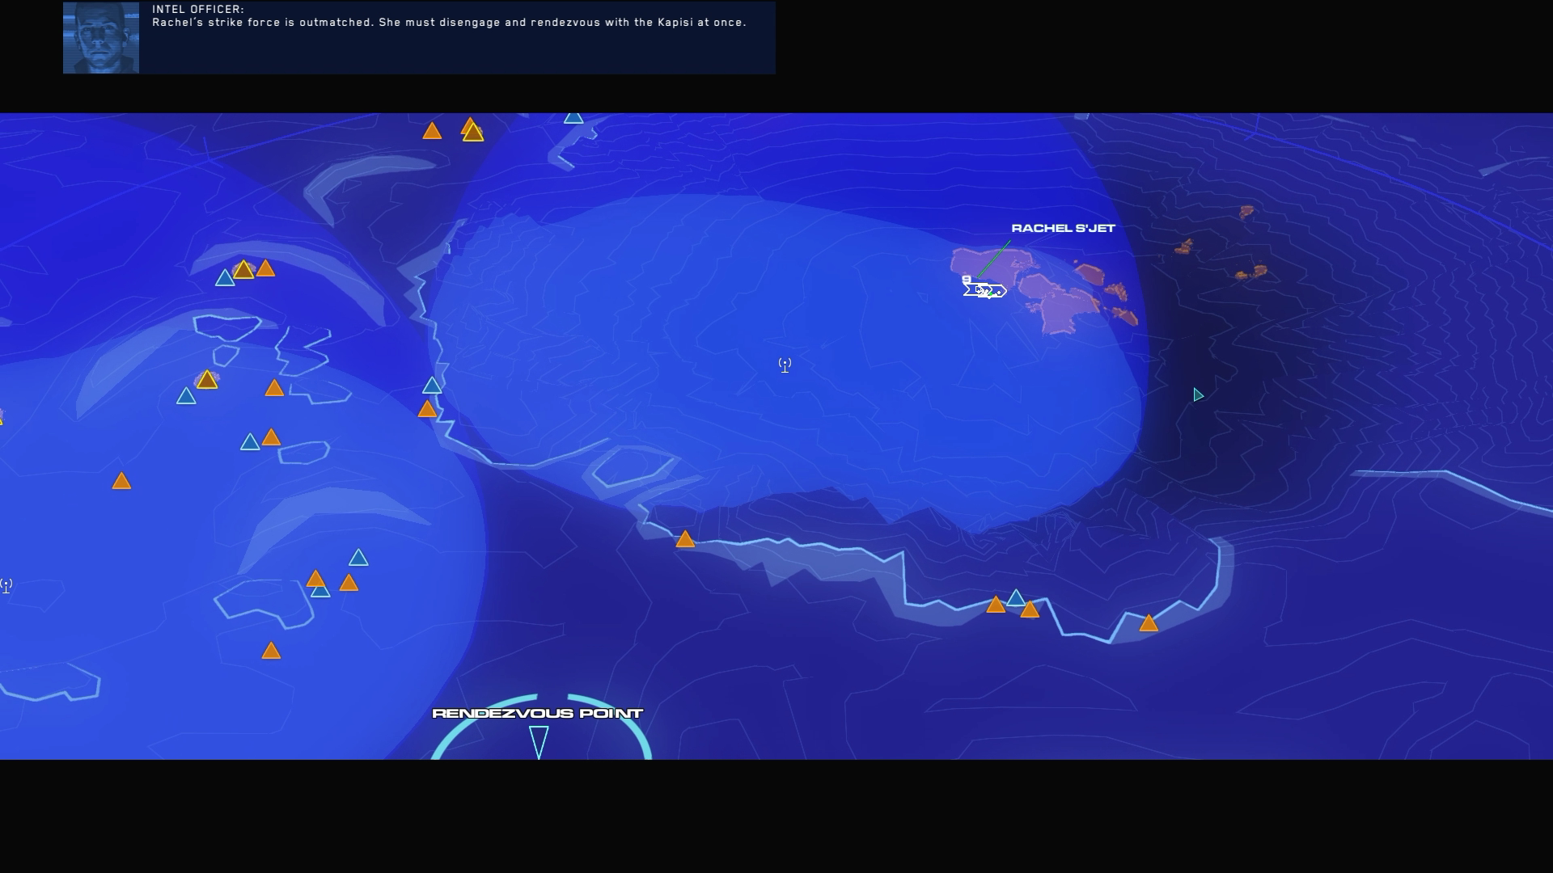
Task: Select the blue triangle cut off at the top edge
Action: [x=573, y=118]
